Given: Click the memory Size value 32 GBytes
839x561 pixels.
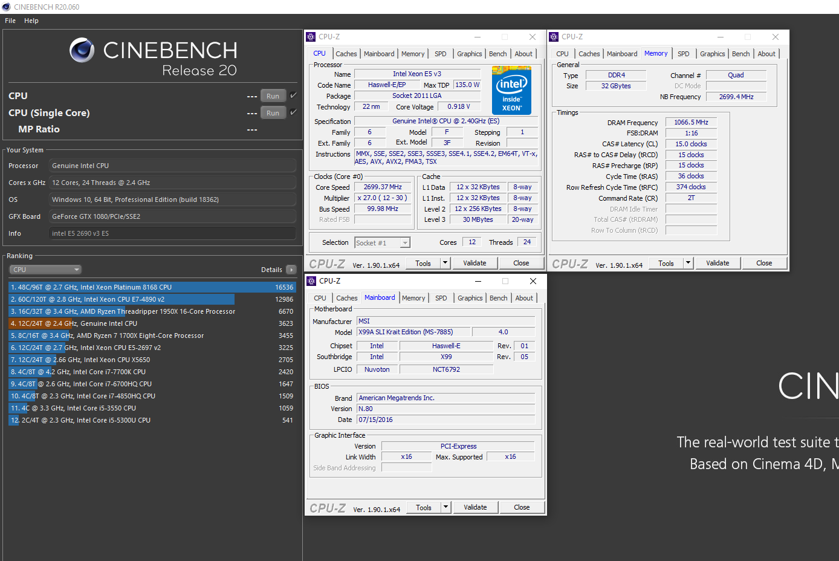Looking at the screenshot, I should pyautogui.click(x=616, y=86).
